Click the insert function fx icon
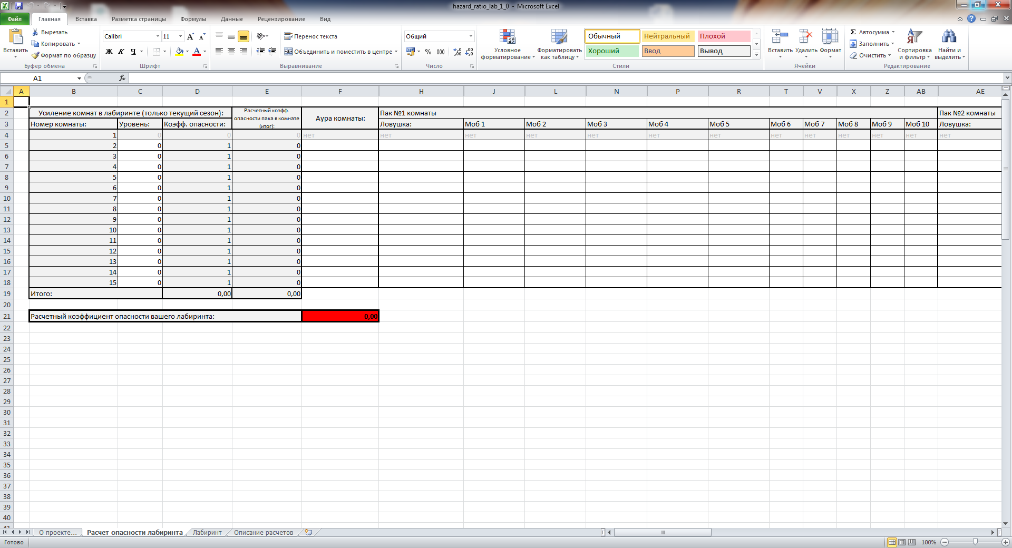This screenshot has height=548, width=1012. pyautogui.click(x=122, y=78)
